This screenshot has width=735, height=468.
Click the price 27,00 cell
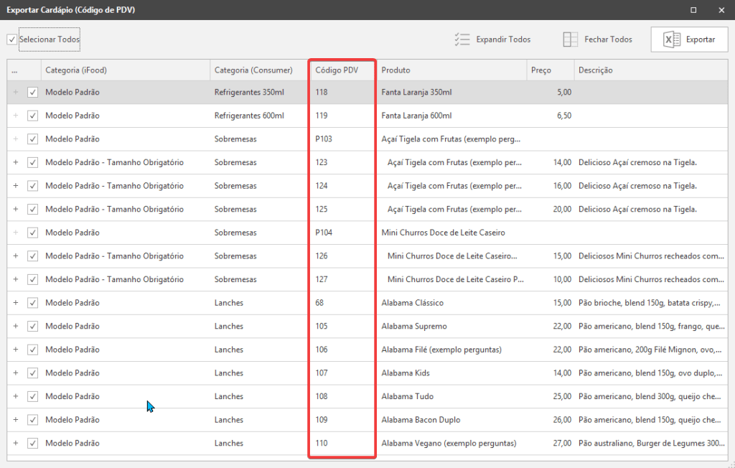(x=551, y=444)
